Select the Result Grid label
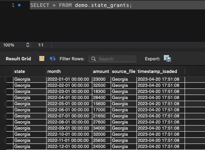Image resolution: width=205 pixels, height=150 pixels. 18,59
